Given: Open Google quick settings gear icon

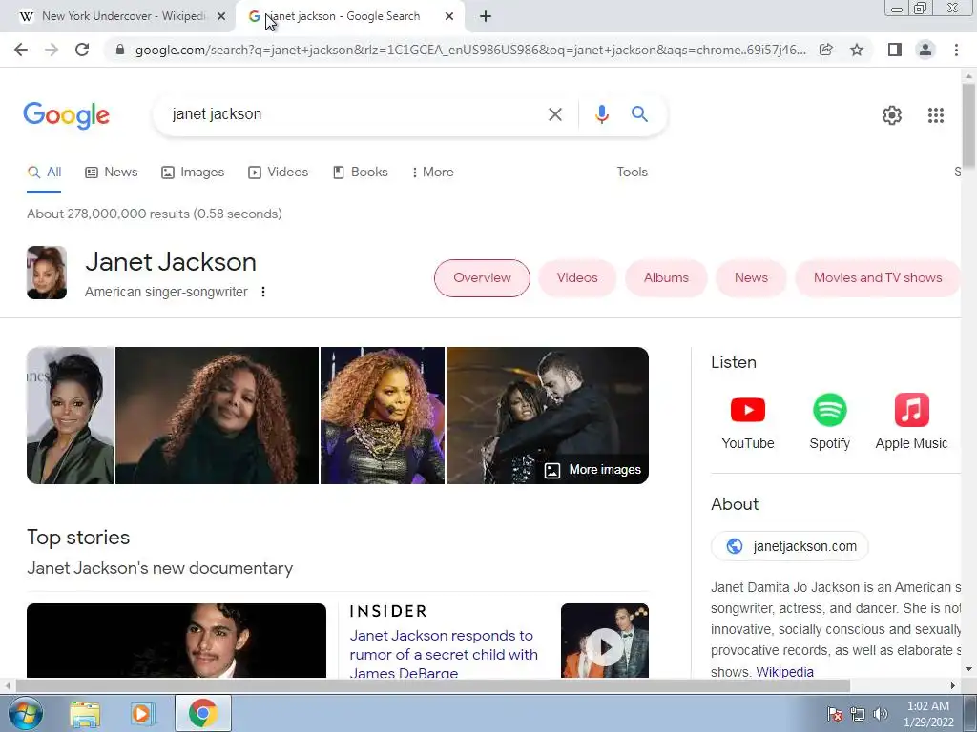Looking at the screenshot, I should click(892, 115).
